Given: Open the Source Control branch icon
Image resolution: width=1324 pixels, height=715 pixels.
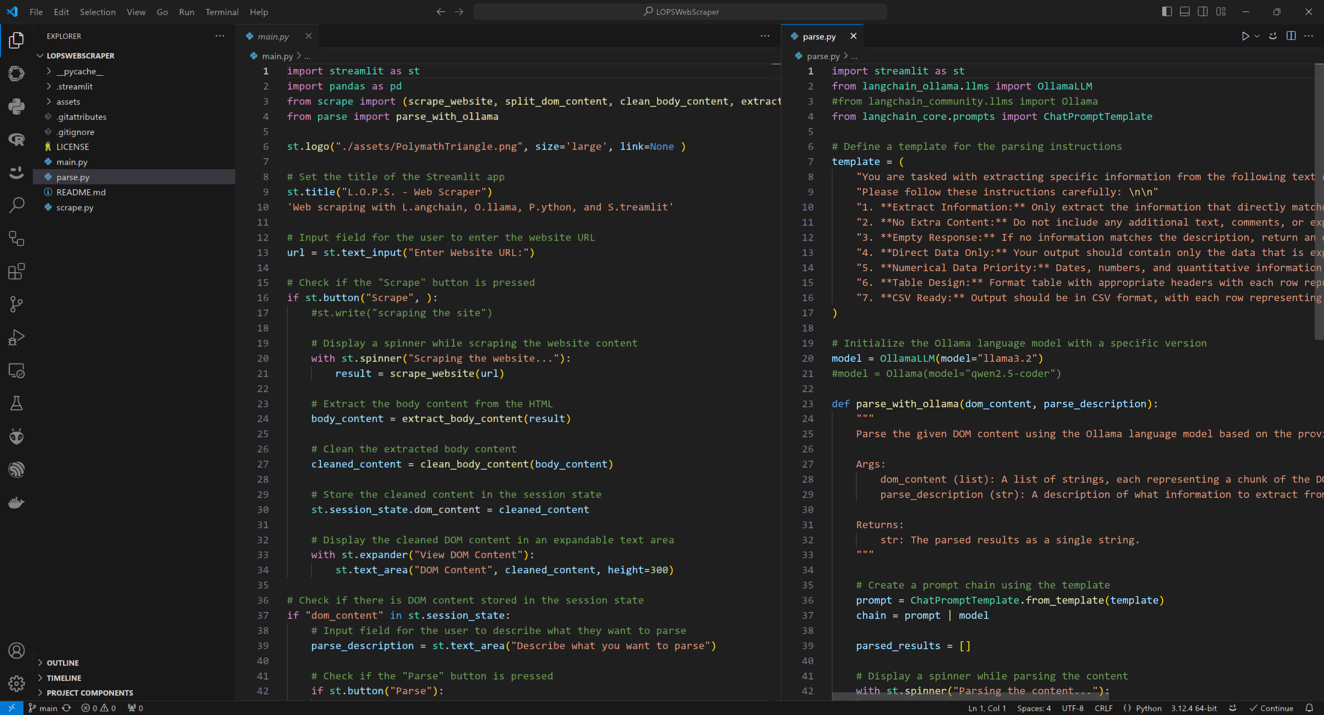Looking at the screenshot, I should point(17,304).
